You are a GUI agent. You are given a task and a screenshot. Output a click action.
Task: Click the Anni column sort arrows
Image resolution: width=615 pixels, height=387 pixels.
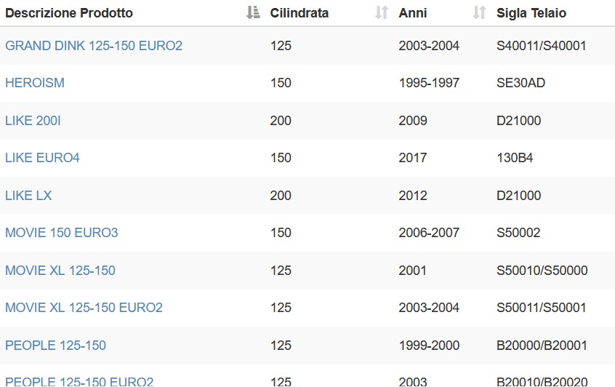point(479,12)
